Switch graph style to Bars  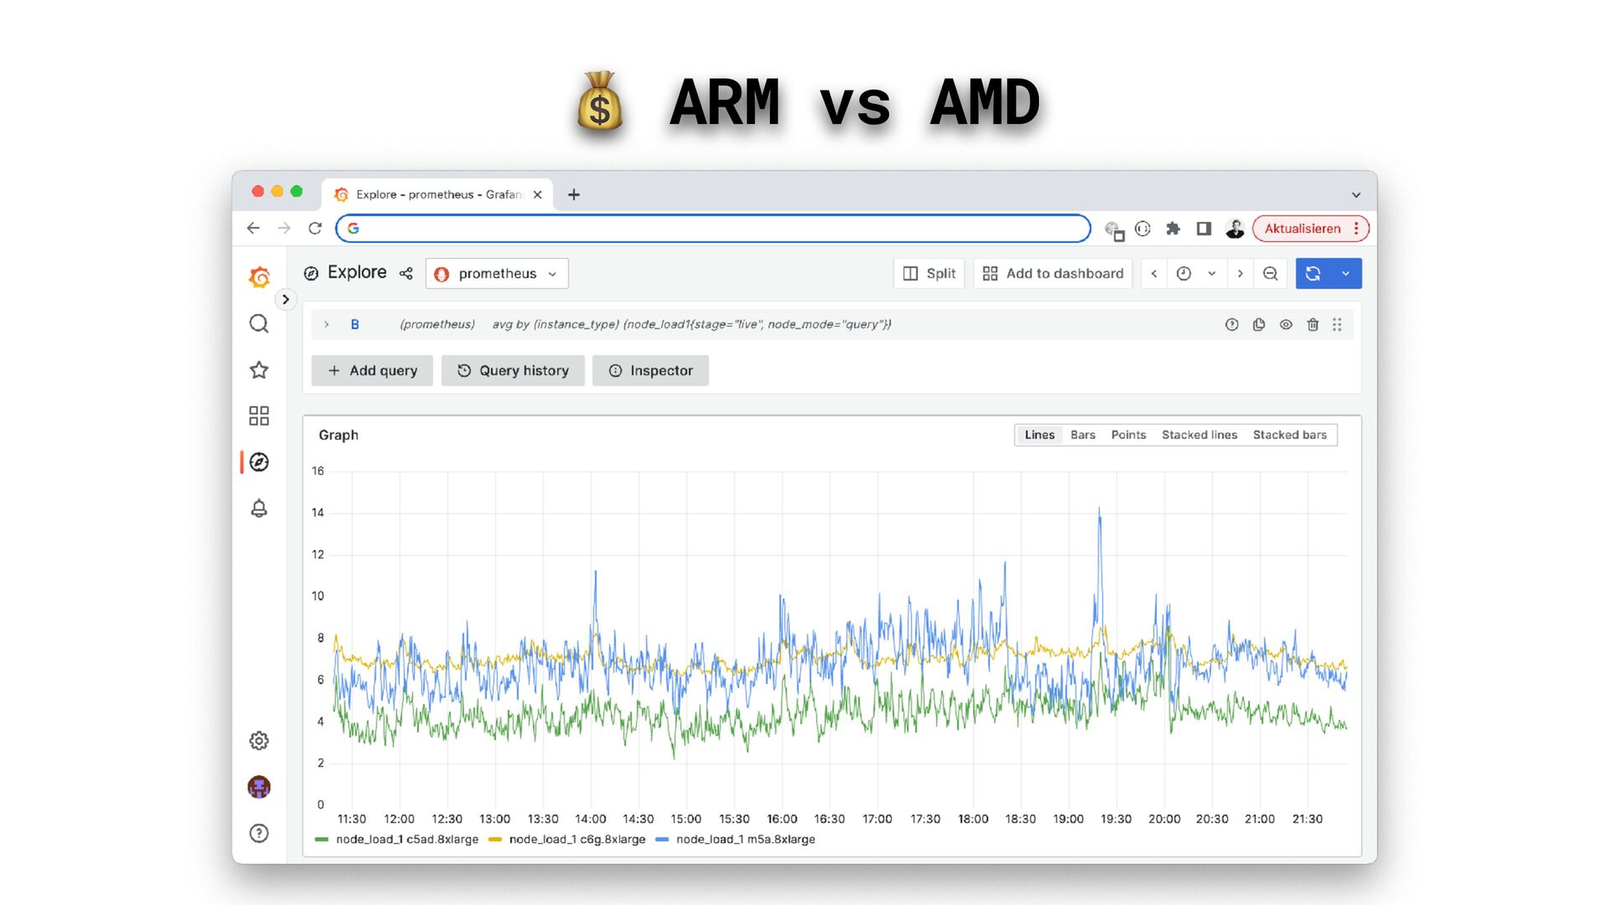click(1083, 435)
